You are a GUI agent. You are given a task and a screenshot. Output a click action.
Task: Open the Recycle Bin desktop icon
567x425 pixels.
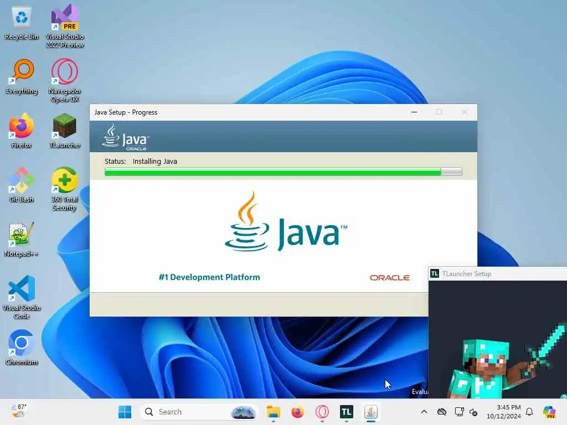[22, 23]
